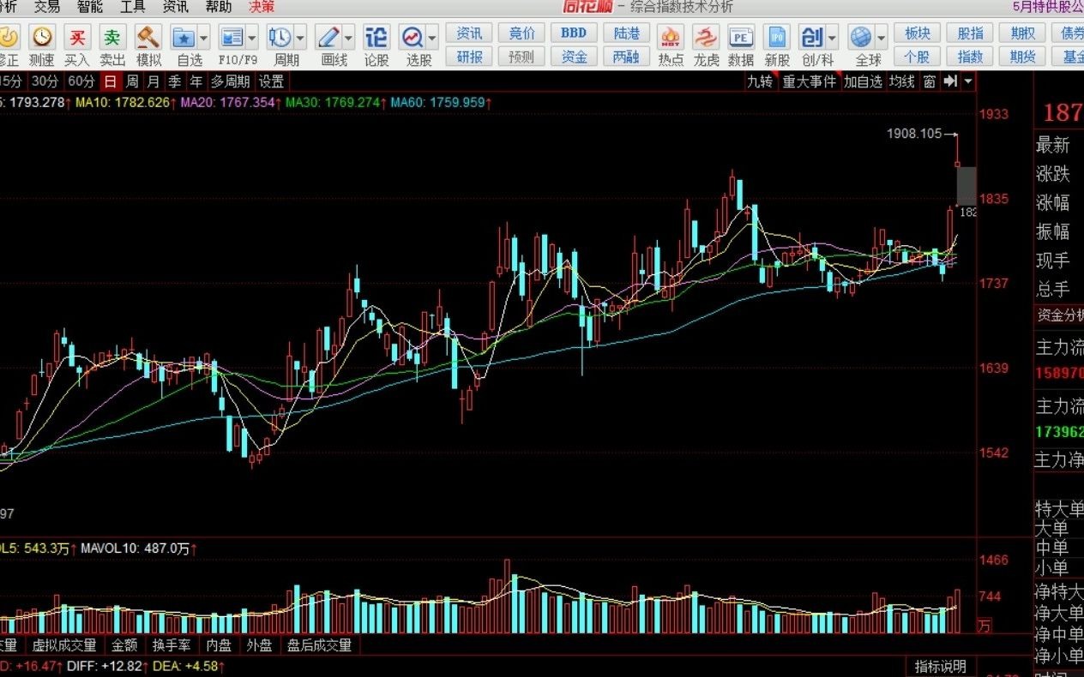Click the MA60: 1759.959 legend value
The height and width of the screenshot is (677, 1084).
441,102
